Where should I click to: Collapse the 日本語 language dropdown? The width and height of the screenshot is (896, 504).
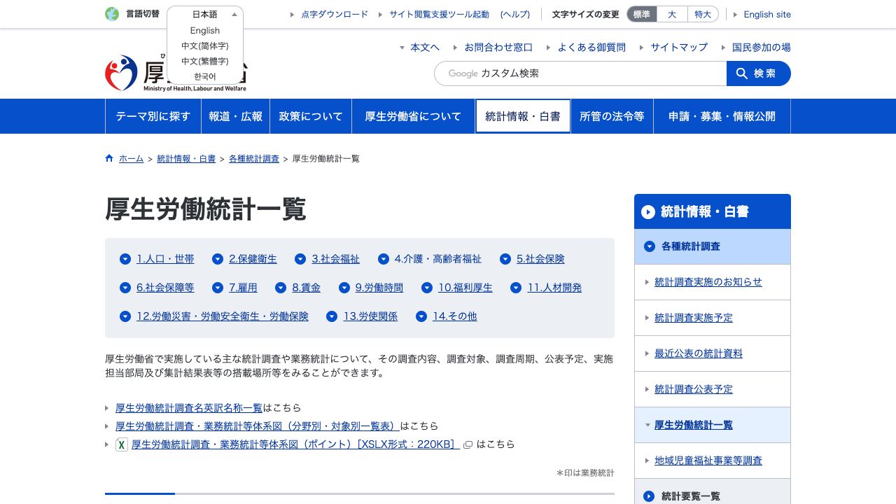234,14
